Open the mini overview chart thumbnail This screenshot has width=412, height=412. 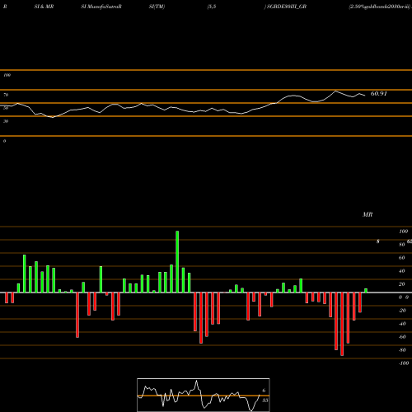click(x=204, y=395)
